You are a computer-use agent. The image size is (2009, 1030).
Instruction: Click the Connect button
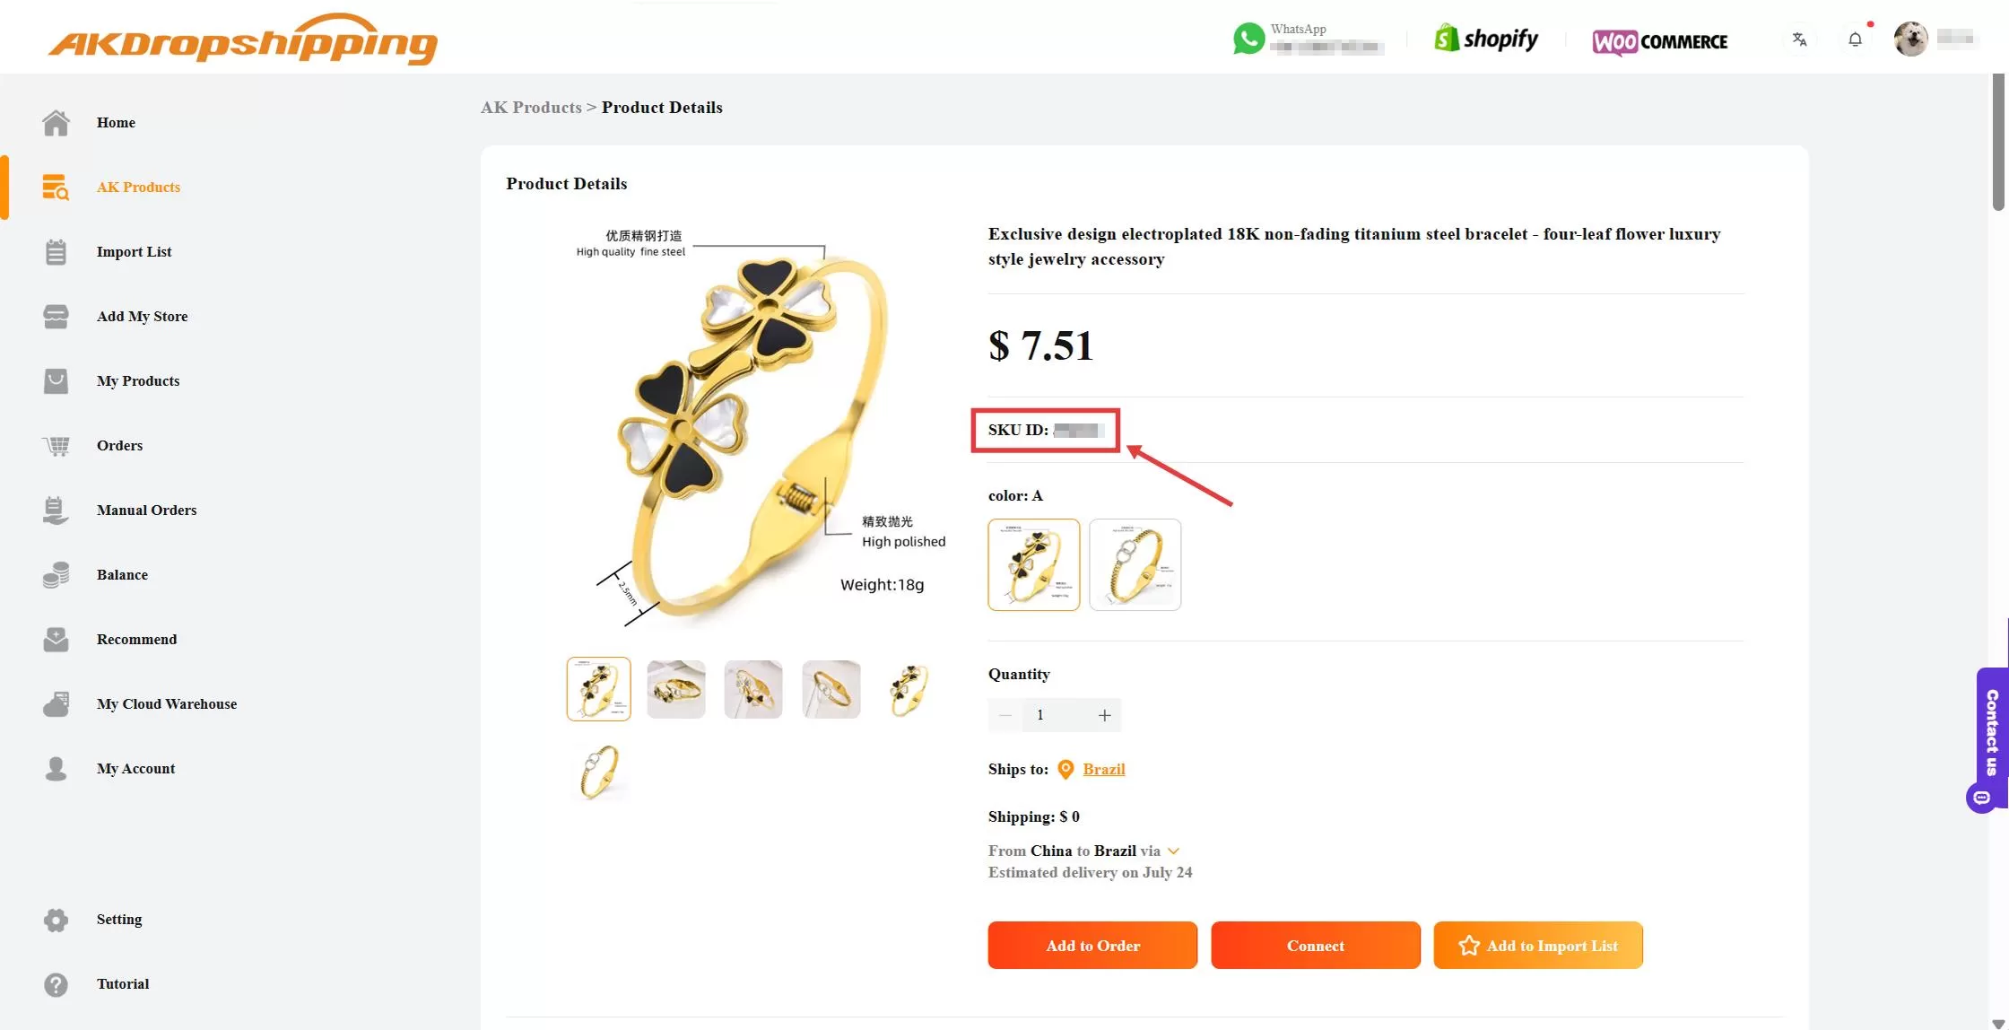pyautogui.click(x=1315, y=945)
